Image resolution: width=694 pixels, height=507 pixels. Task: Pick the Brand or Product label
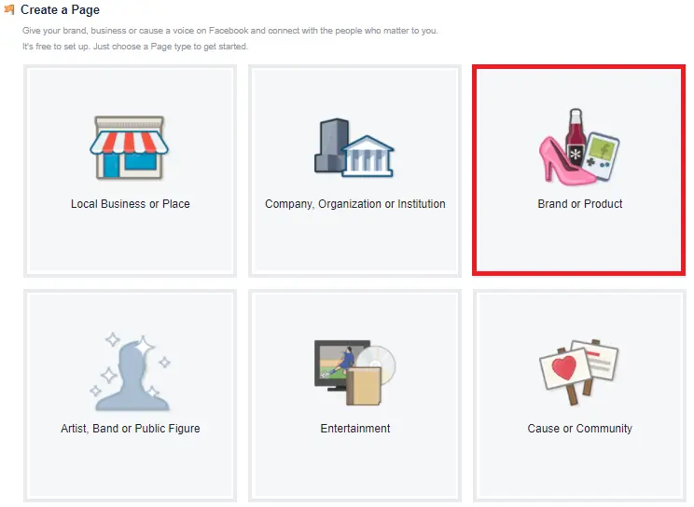tap(580, 204)
